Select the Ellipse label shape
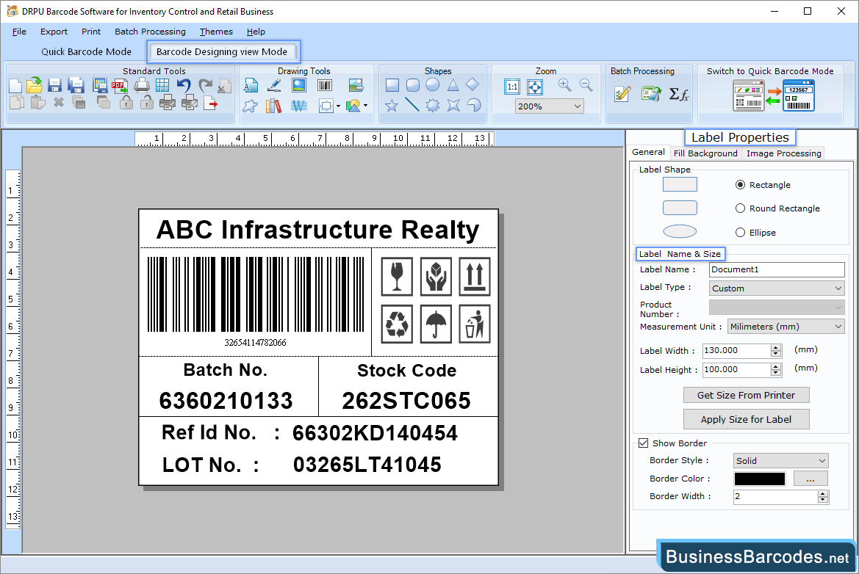Image resolution: width=859 pixels, height=574 pixels. point(740,233)
